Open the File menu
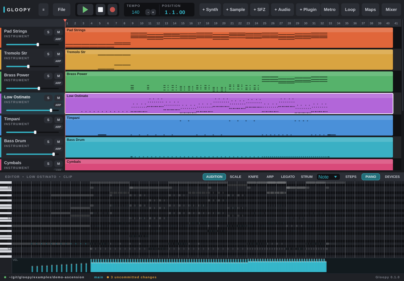 coord(62,10)
